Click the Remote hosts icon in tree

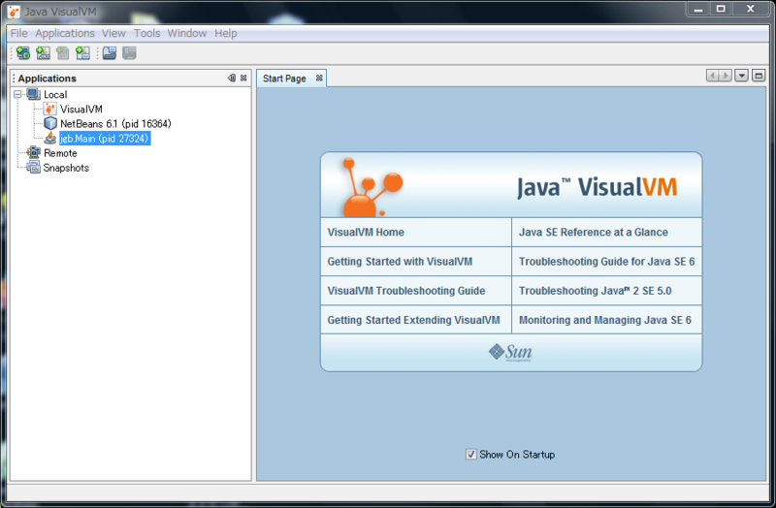tap(34, 152)
